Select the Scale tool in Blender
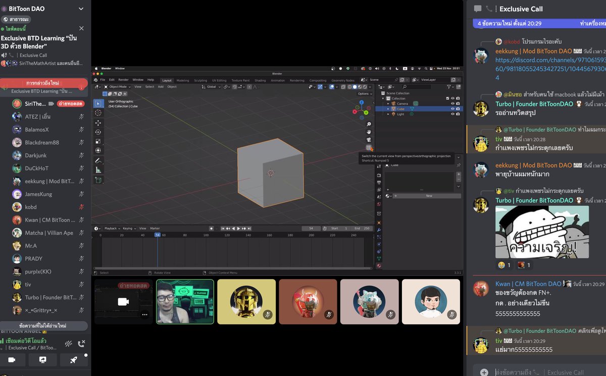The width and height of the screenshot is (606, 376). 98,141
